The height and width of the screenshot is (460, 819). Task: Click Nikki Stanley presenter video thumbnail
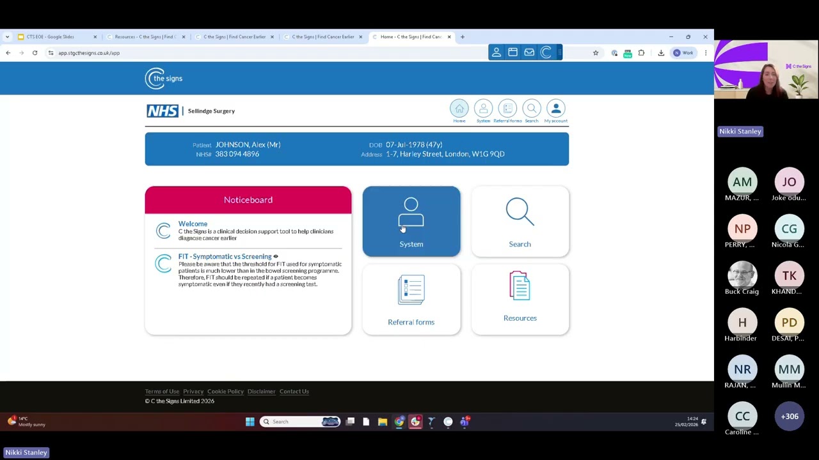[x=767, y=70]
